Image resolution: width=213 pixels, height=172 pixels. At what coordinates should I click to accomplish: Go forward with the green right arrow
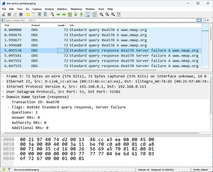(64, 14)
